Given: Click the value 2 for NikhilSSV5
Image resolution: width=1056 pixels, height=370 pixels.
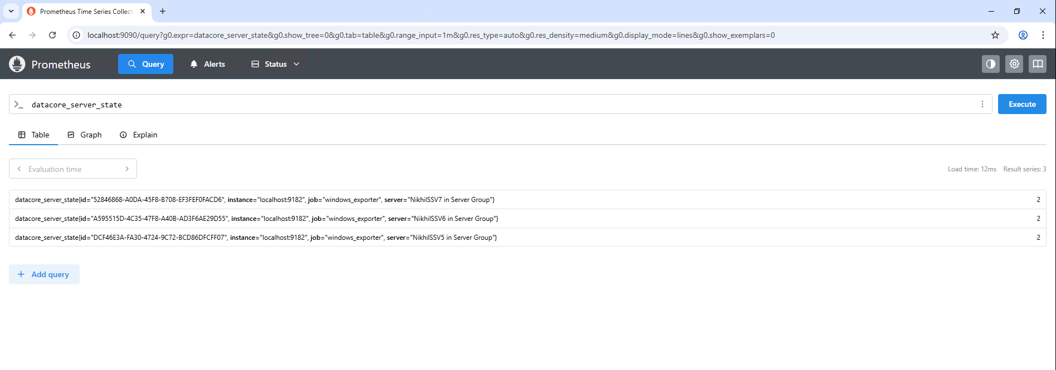Looking at the screenshot, I should (1038, 238).
